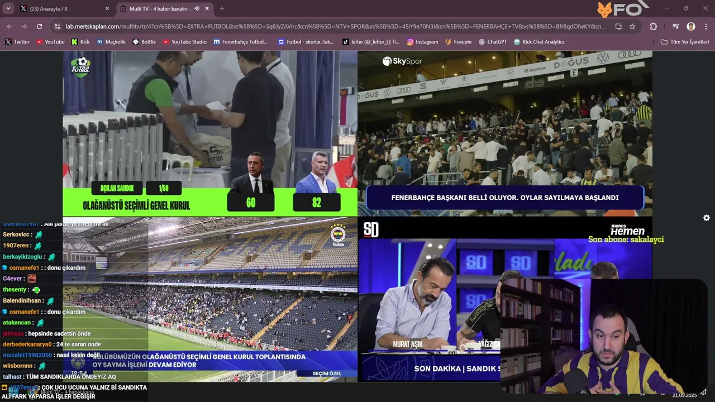Viewport: 715px width, 402px height.
Task: Open the Maçkolik bookmark
Action: [x=111, y=42]
